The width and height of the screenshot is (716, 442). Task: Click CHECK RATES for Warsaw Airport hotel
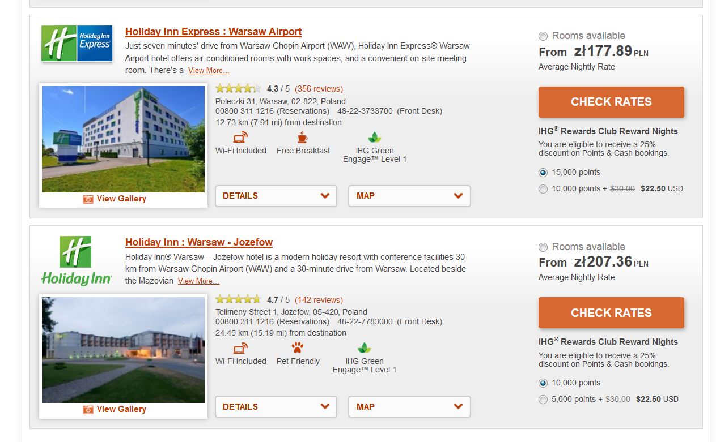click(x=611, y=102)
